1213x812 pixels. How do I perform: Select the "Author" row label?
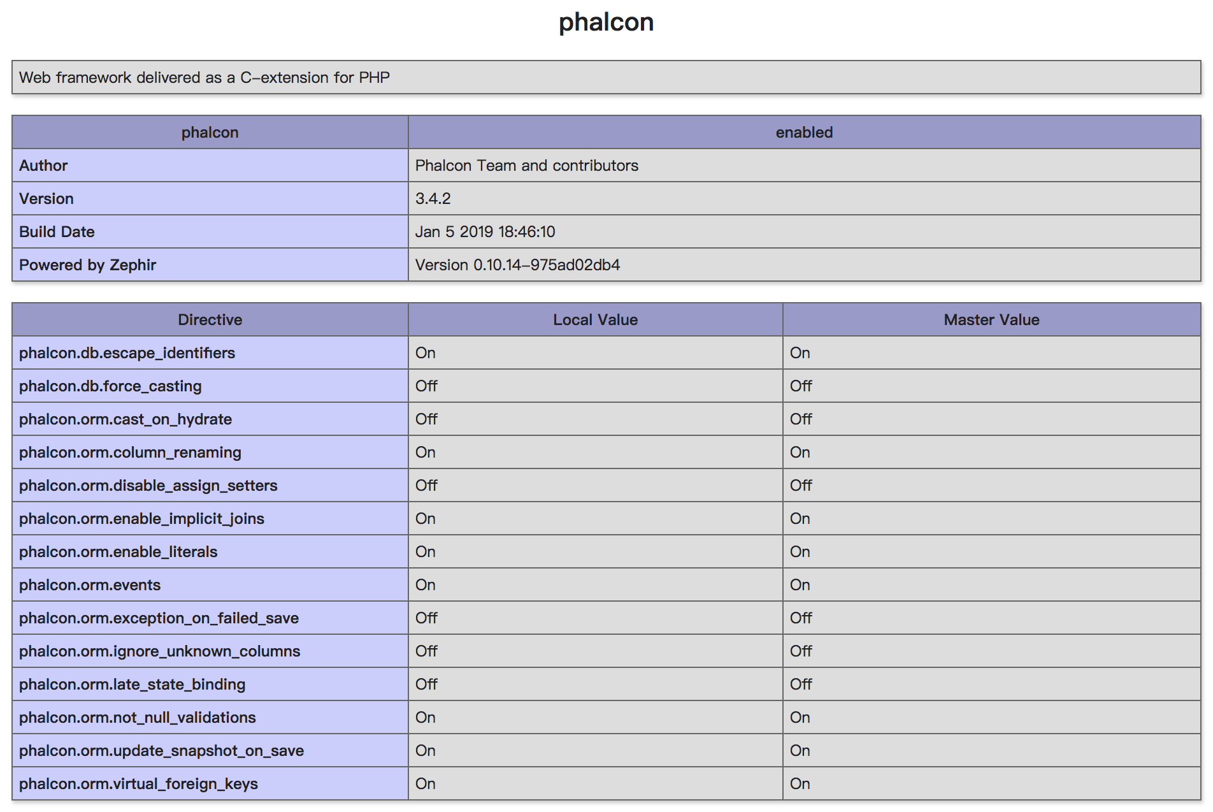[x=43, y=166]
